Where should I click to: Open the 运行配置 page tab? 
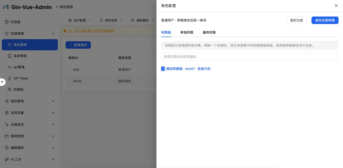80,20
